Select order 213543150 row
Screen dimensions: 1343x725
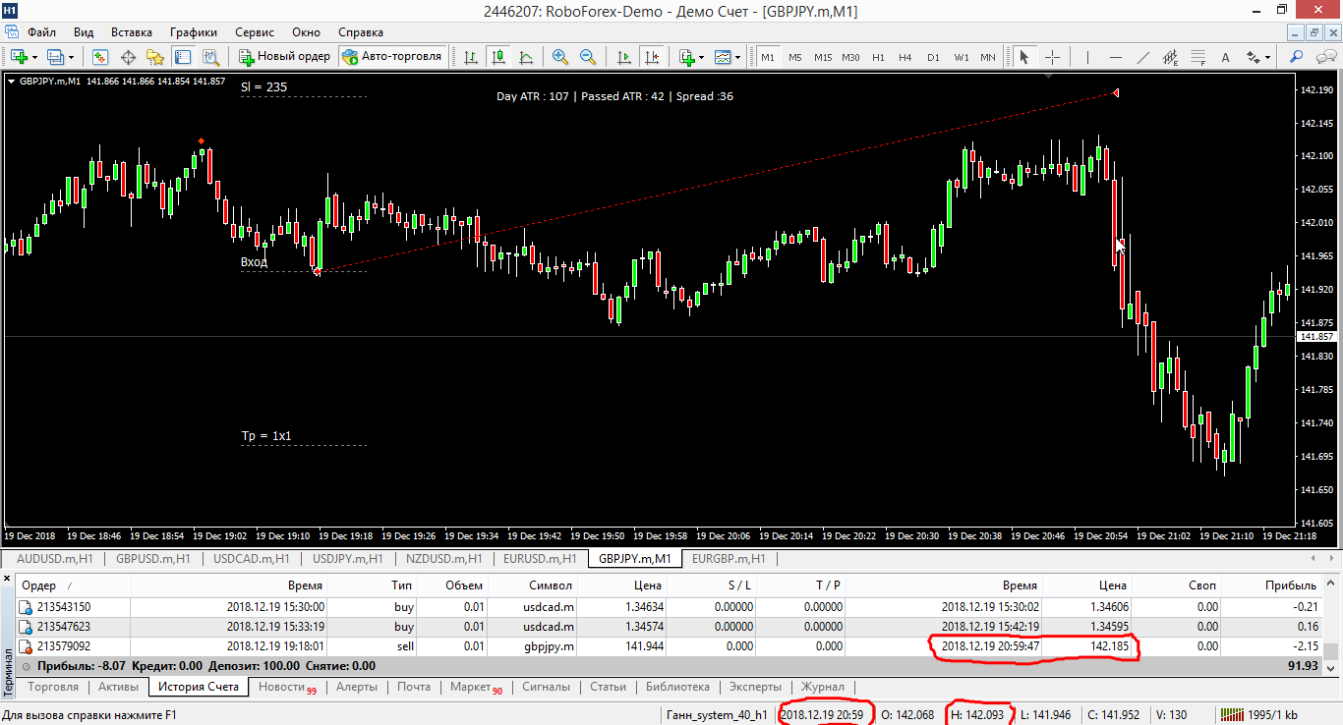click(670, 607)
